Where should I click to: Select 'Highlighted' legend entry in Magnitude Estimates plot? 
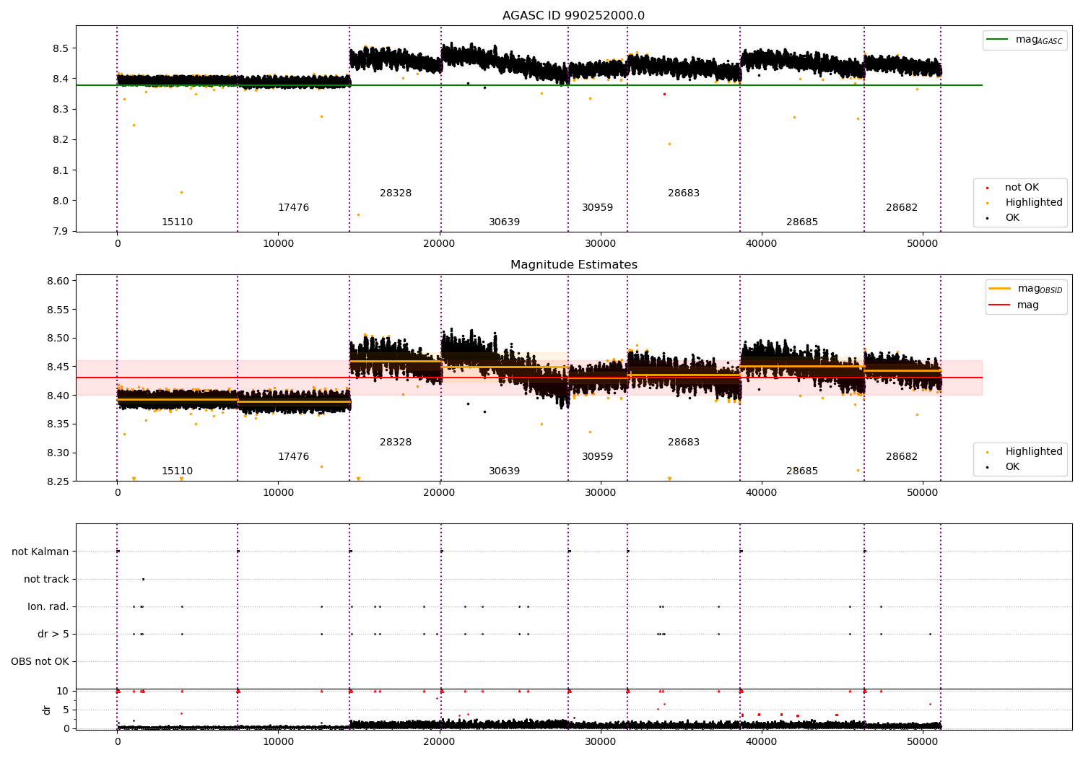pos(1034,452)
